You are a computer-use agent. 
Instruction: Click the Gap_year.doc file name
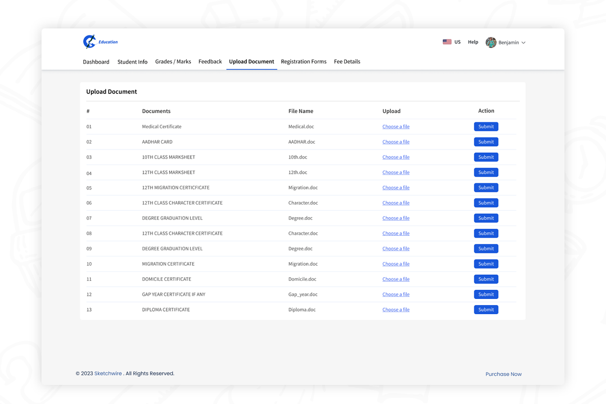[304, 294]
